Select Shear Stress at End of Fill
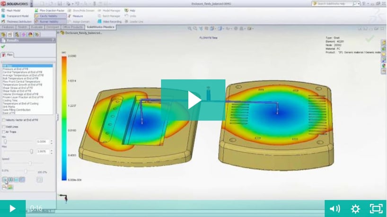 18,88
